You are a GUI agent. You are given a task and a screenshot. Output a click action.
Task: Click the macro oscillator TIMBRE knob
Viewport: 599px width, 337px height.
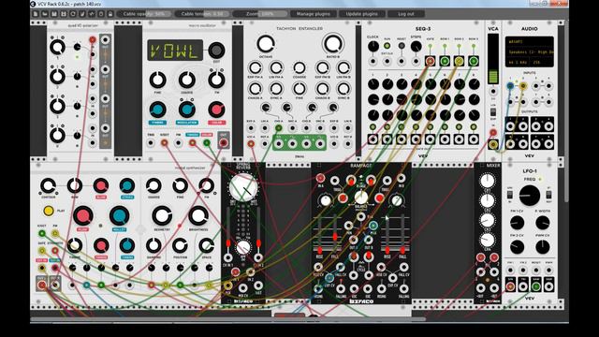157,110
